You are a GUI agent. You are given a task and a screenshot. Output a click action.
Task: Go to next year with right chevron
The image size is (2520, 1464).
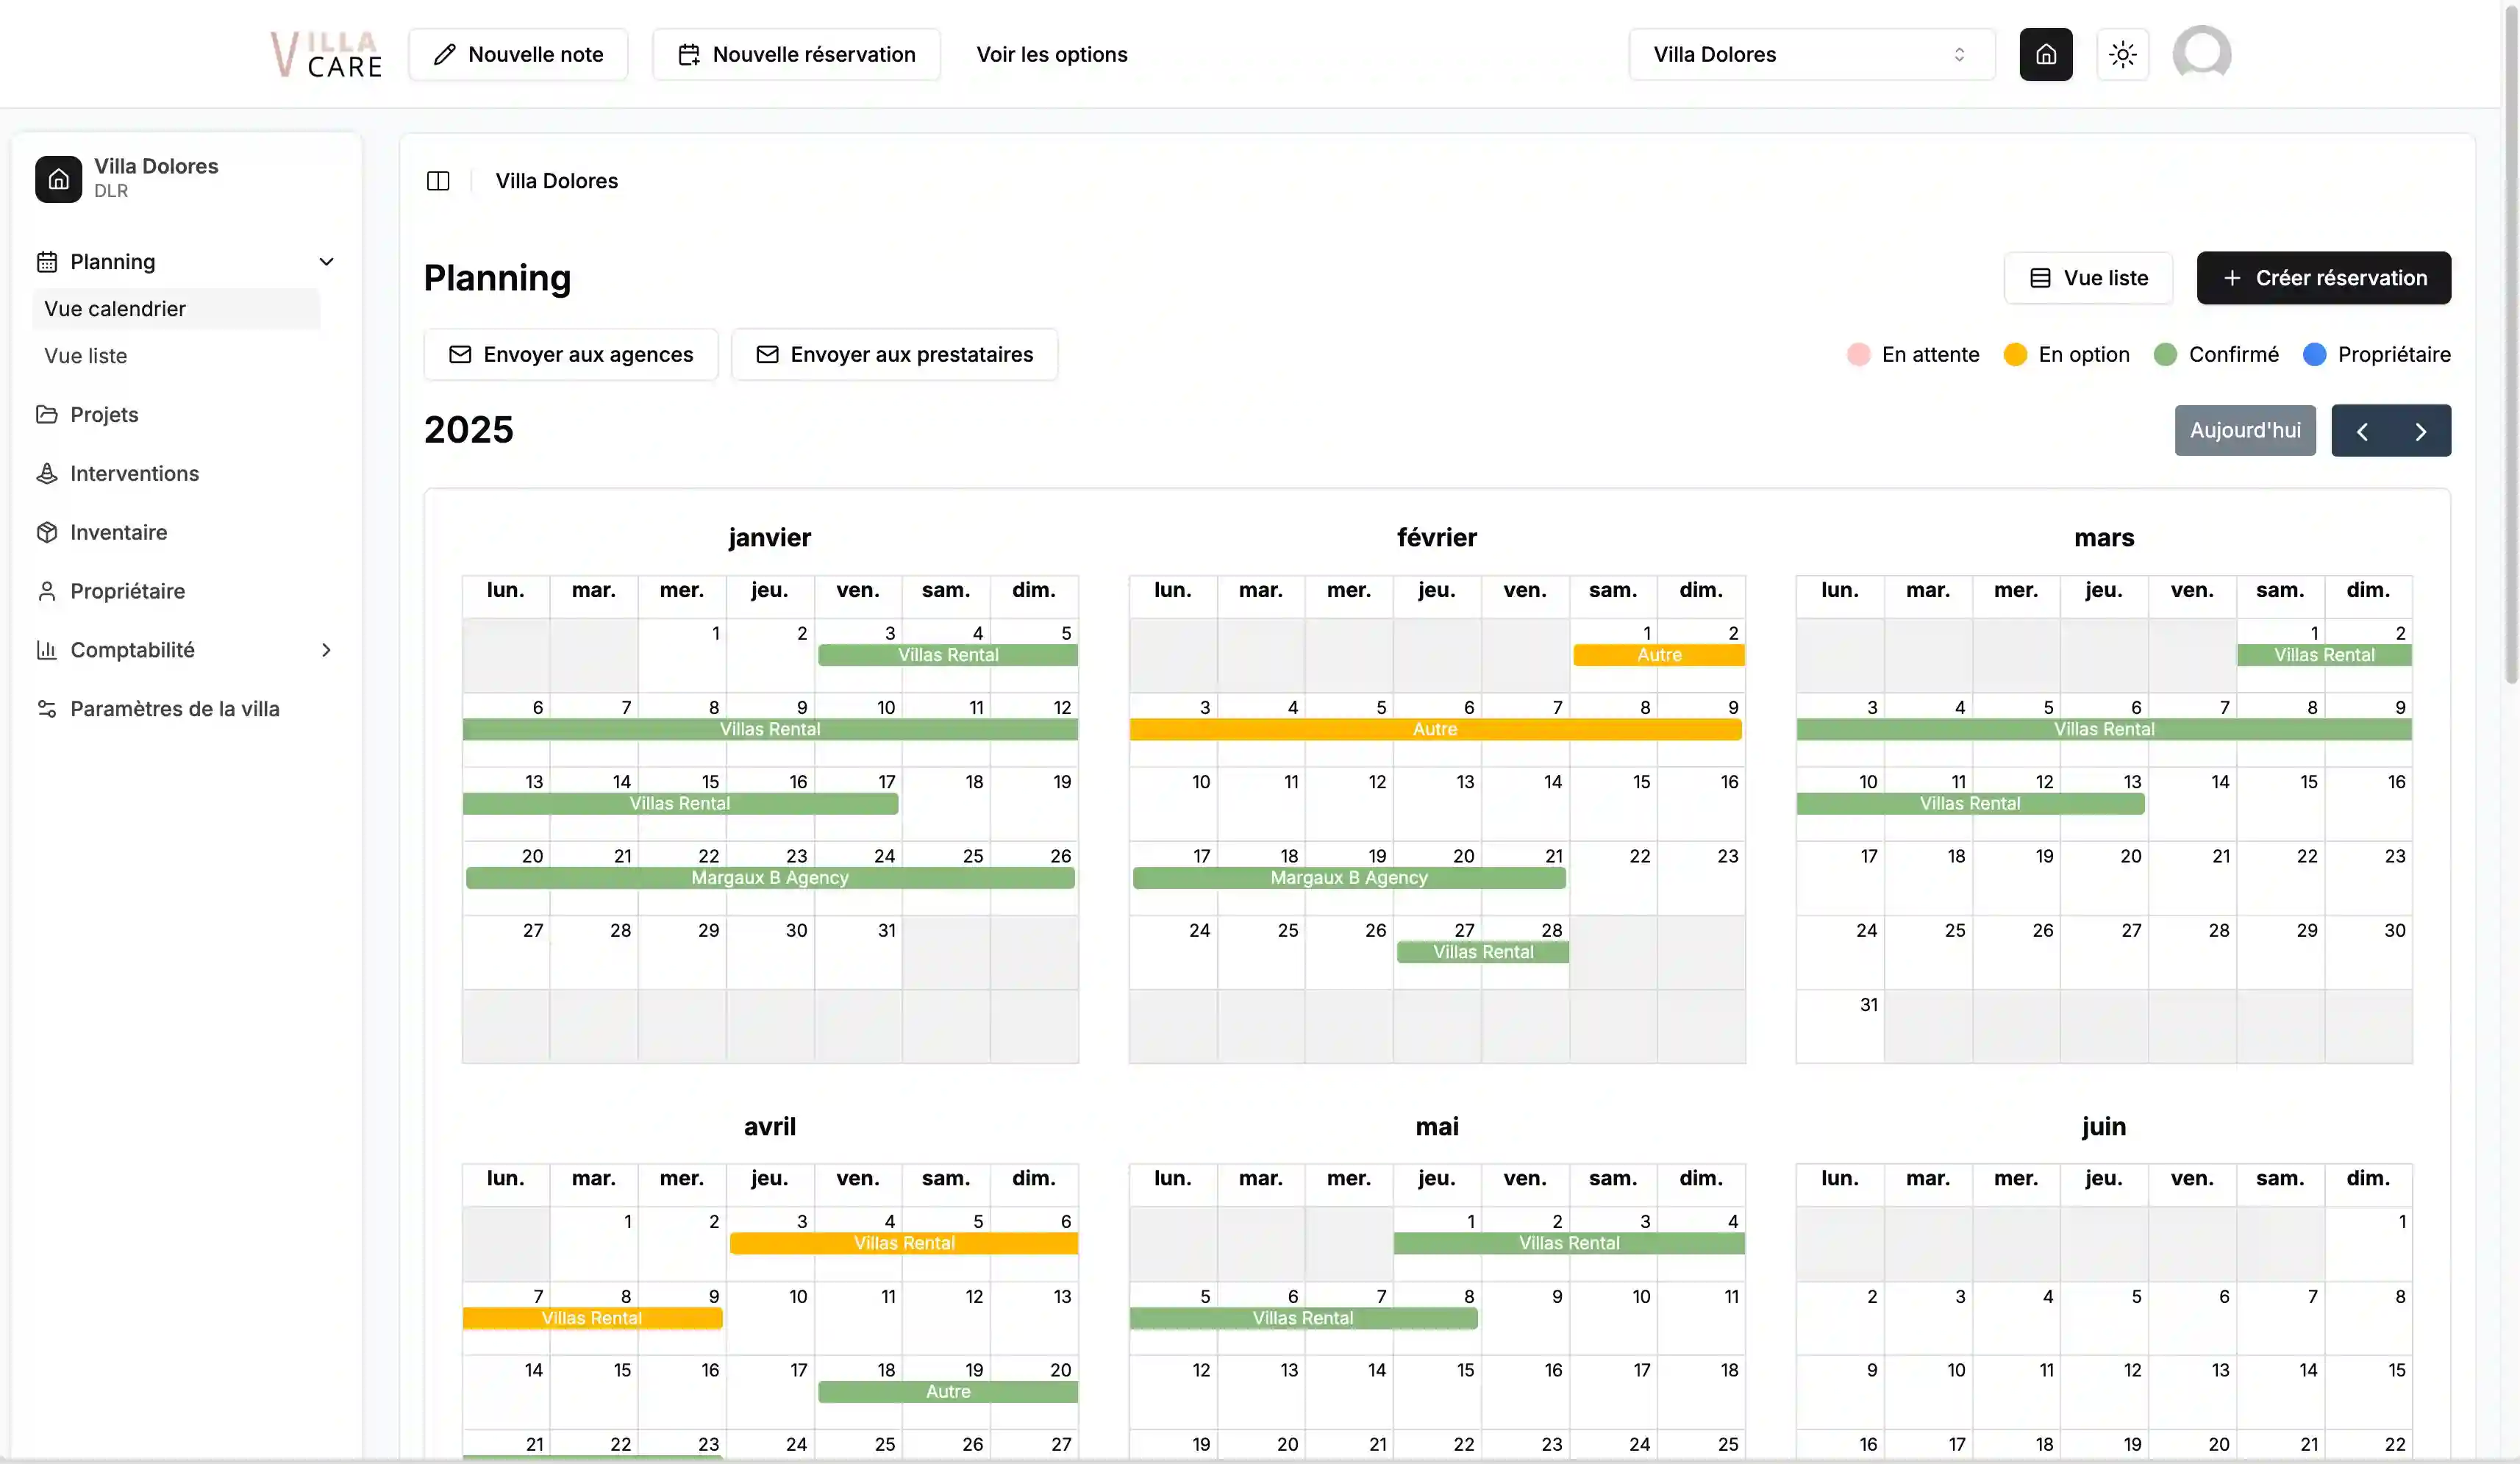point(2420,431)
